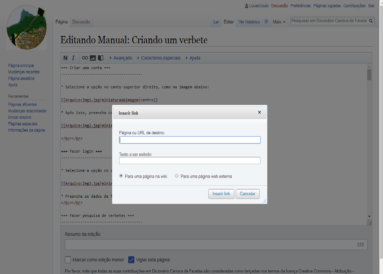Click the insert link chain icon
383x274 pixels.
85,58
